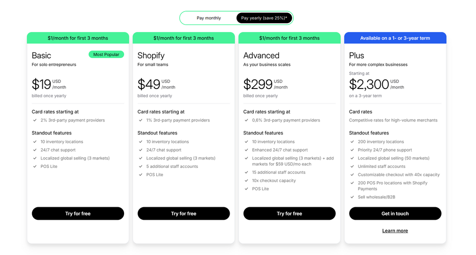Click checkmark beside Enhanced 24/7 chat support
This screenshot has width=476, height=255.
(246, 150)
